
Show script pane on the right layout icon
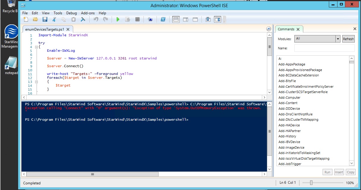point(185,19)
